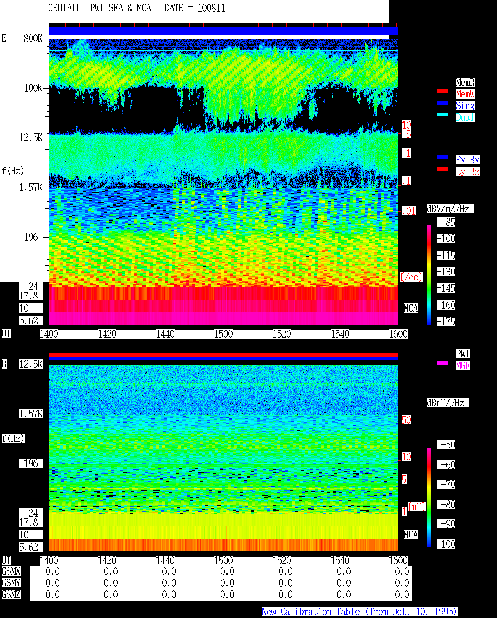Click the dBV/m/√Hz color scale bar
Viewport: 497px width, 618px height.
(x=429, y=275)
